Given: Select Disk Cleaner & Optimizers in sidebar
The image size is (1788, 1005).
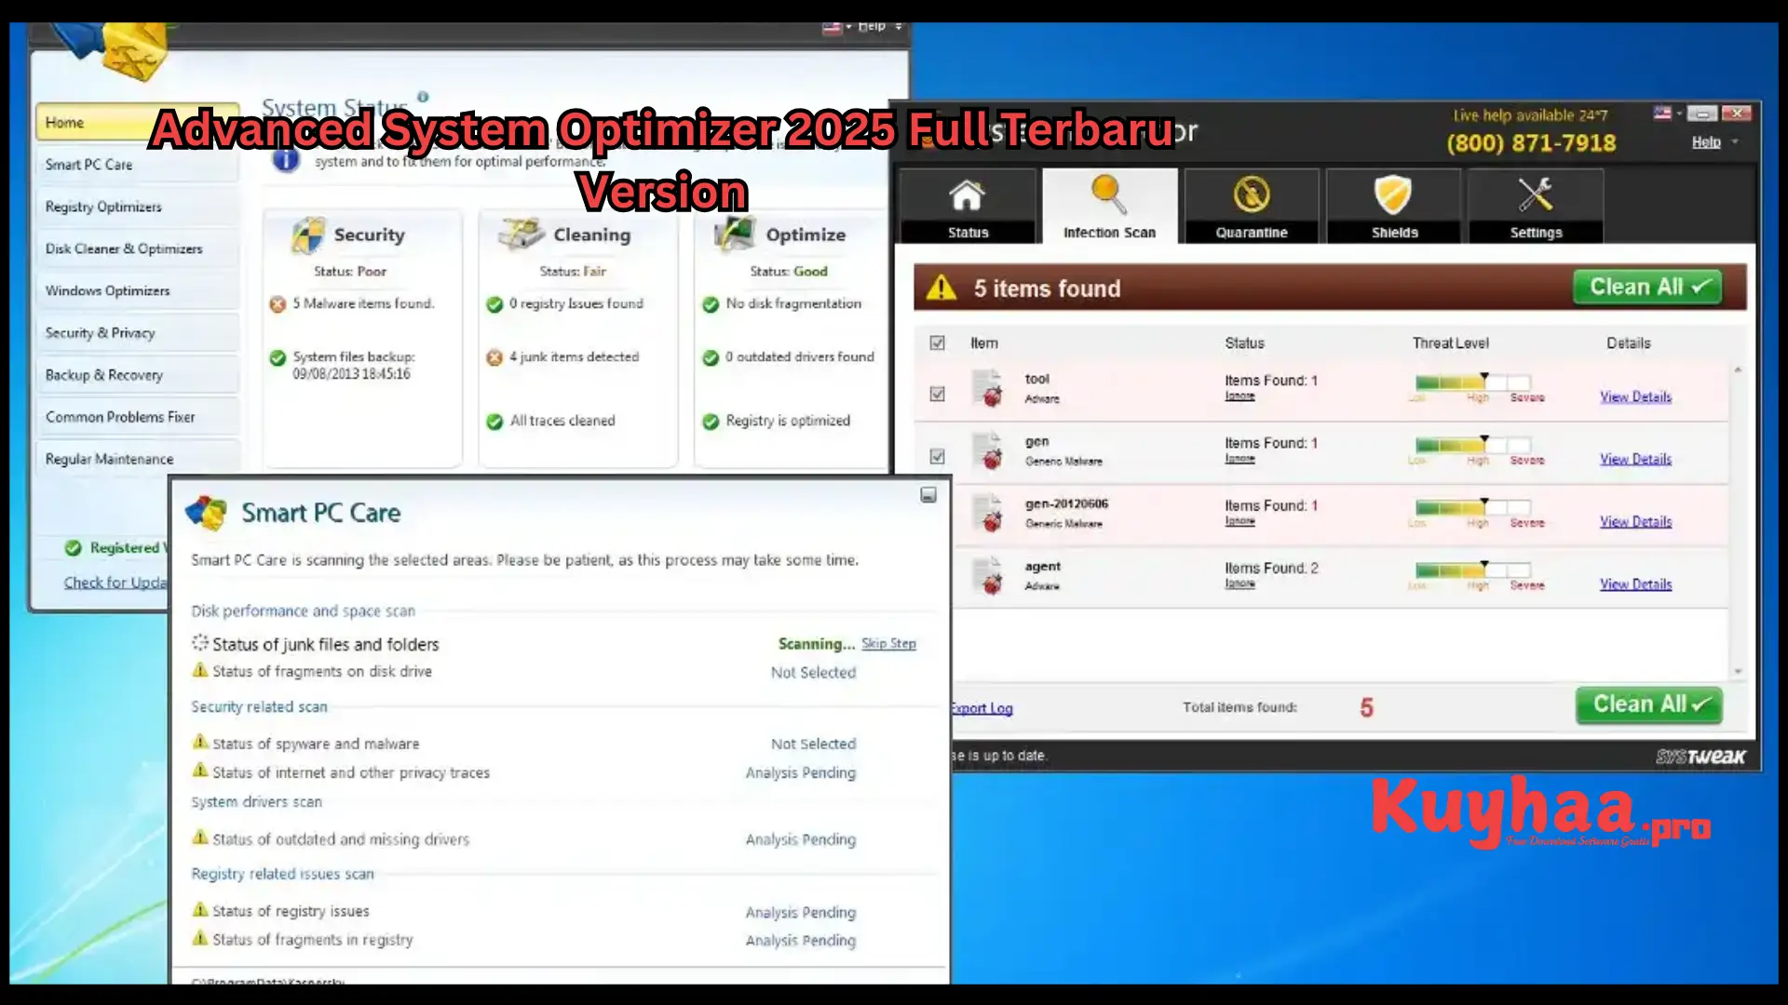Looking at the screenshot, I should [x=123, y=248].
